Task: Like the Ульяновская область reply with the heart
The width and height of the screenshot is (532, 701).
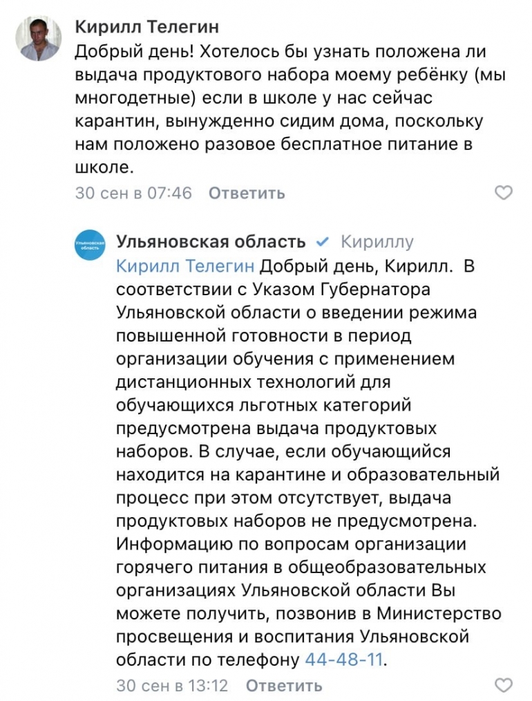Action: point(504,685)
